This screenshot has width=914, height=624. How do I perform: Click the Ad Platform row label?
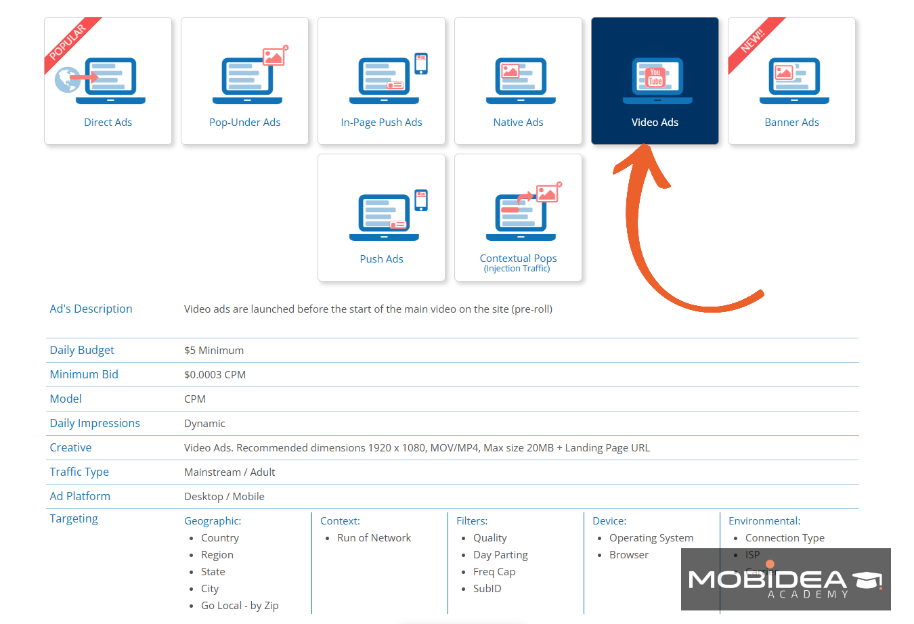(80, 496)
